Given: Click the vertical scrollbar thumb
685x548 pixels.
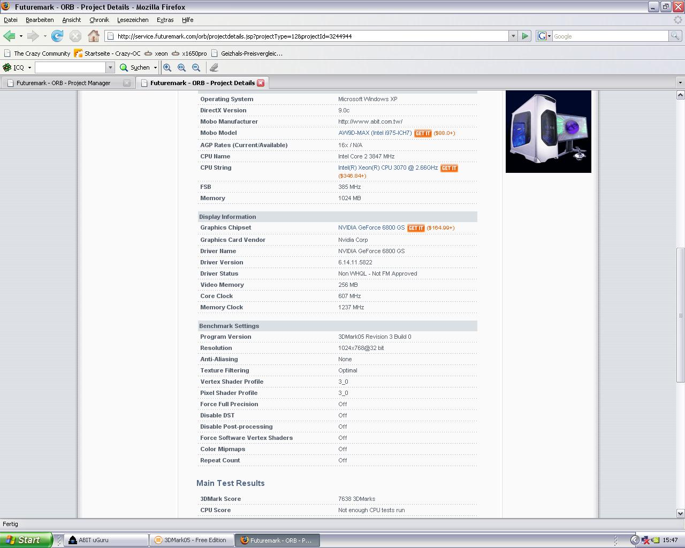Looking at the screenshot, I should [x=680, y=315].
